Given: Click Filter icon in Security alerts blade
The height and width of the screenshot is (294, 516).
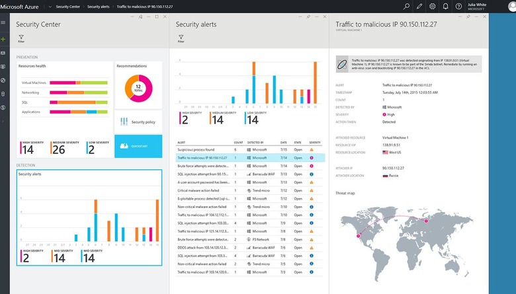Looking at the screenshot, I should pyautogui.click(x=181, y=38).
